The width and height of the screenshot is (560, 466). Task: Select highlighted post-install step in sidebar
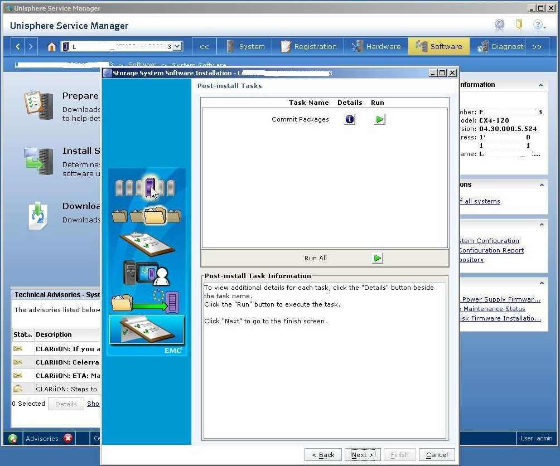coord(147,329)
